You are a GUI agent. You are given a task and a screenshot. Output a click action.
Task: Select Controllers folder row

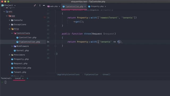point(23,33)
